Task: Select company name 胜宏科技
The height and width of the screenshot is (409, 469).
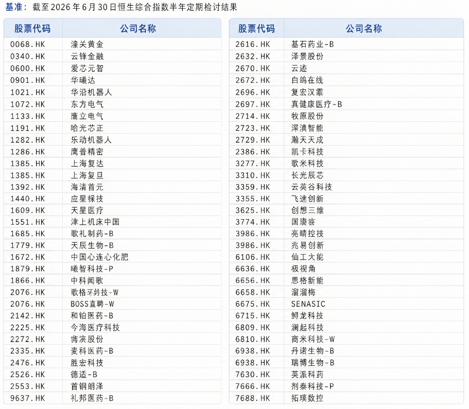Action: point(87,363)
